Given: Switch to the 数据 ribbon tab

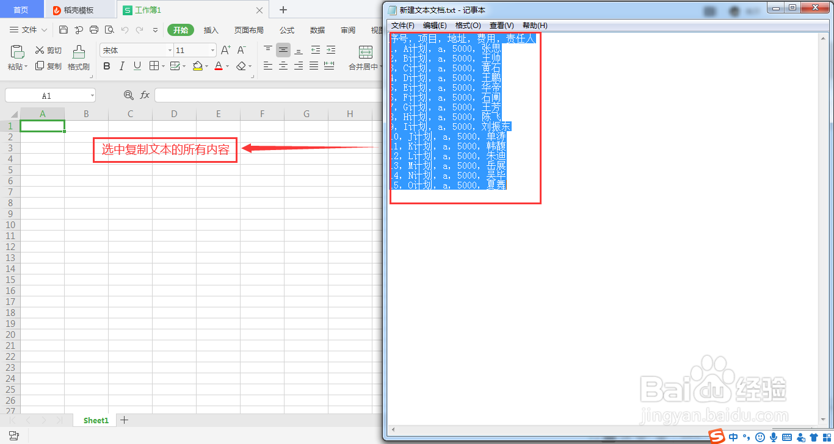Looking at the screenshot, I should tap(317, 30).
